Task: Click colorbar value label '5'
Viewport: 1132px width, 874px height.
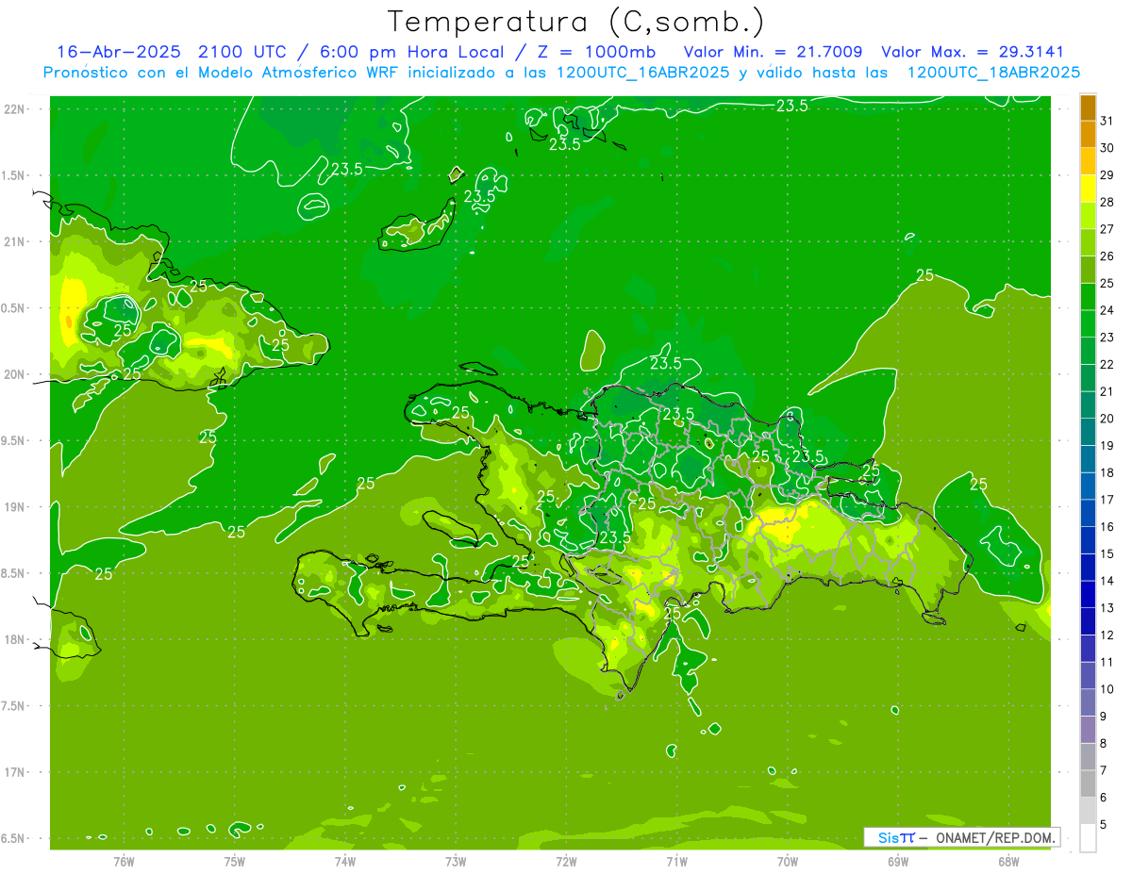Action: pos(1104,824)
